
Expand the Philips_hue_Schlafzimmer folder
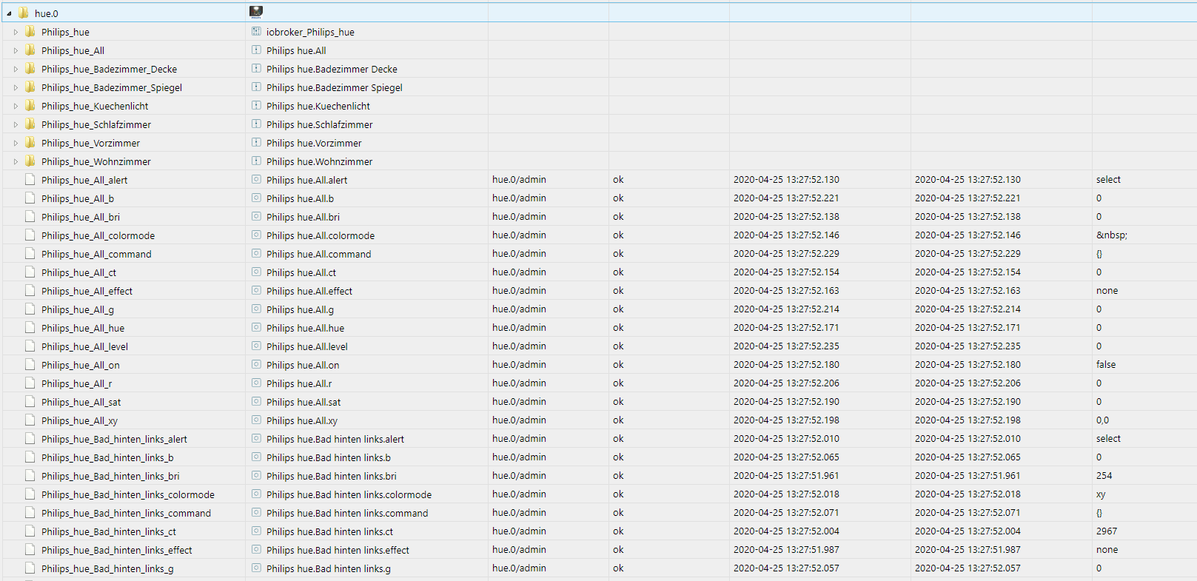click(16, 124)
